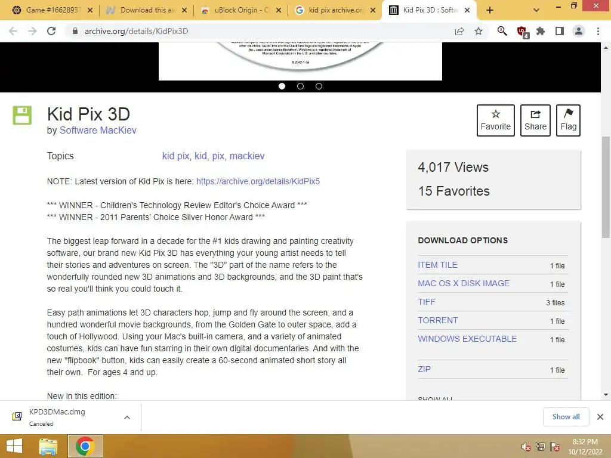This screenshot has height=458, width=611.
Task: Open Windows Start button
Action: 14,446
